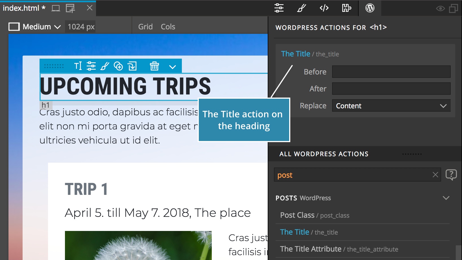
Task: Click the insert element plus icon
Action: tap(118, 66)
